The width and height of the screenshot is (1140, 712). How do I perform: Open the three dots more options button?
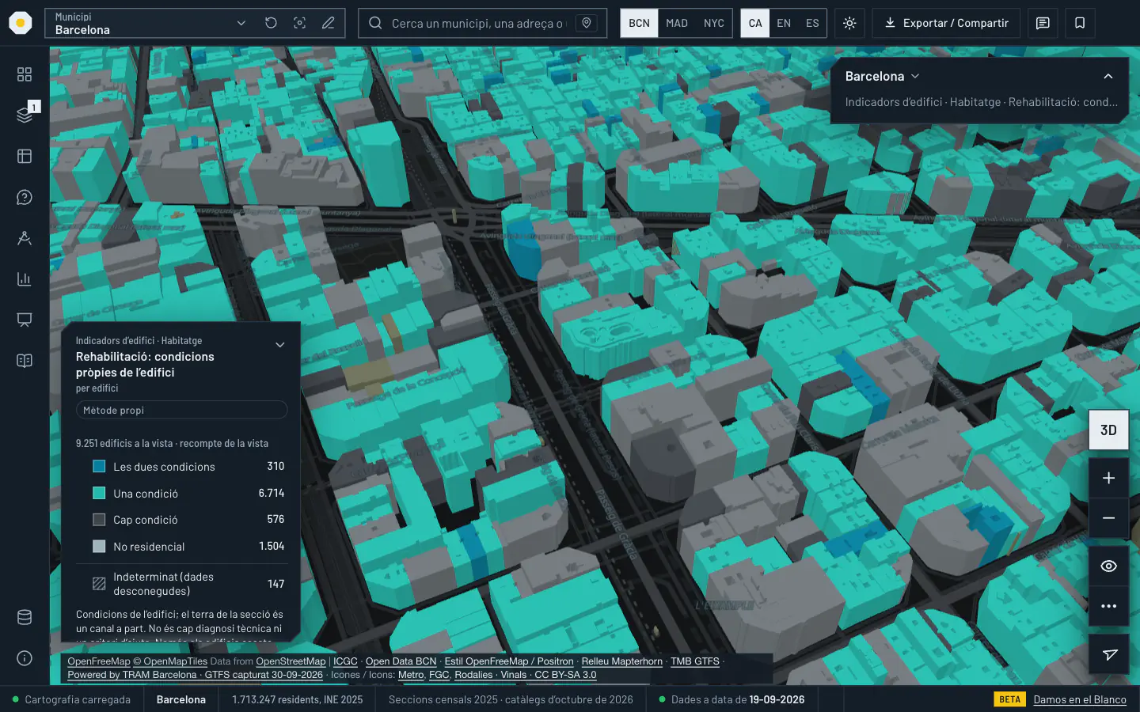1108,606
